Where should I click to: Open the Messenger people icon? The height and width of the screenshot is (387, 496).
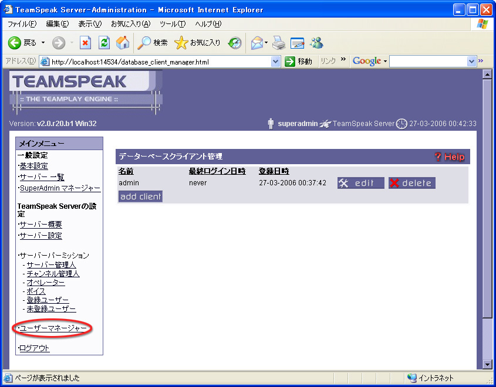point(316,43)
